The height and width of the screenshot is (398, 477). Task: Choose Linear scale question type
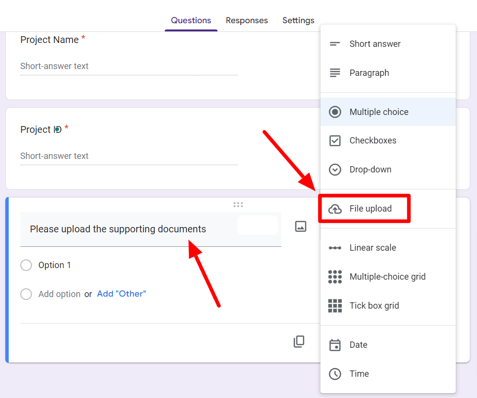pos(388,248)
